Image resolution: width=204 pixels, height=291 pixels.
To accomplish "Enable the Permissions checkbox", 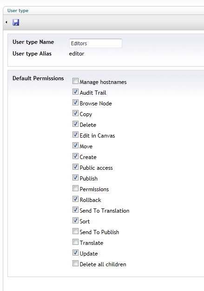I will [75, 188].
